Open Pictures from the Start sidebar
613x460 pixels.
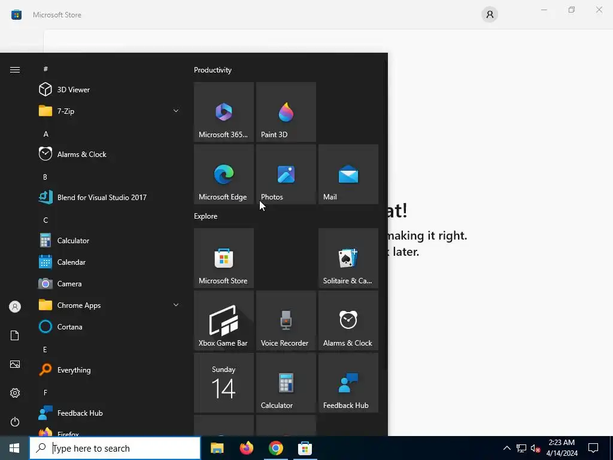15,364
